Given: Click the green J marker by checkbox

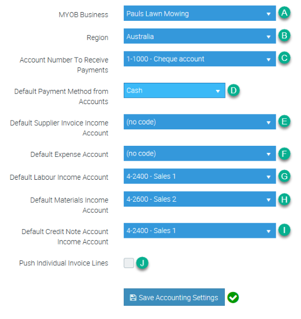Looking at the screenshot, I should point(142,263).
